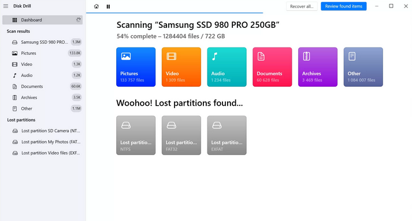Click film icon on the Video tile
The width and height of the screenshot is (412, 221).
pos(171,56)
